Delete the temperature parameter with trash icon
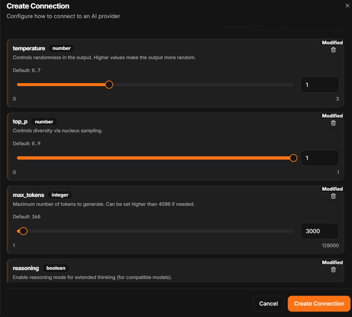Viewport: 352px width, 317px height. pyautogui.click(x=334, y=50)
